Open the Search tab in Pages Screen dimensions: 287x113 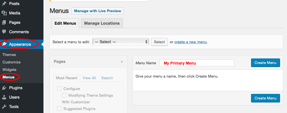point(107,78)
